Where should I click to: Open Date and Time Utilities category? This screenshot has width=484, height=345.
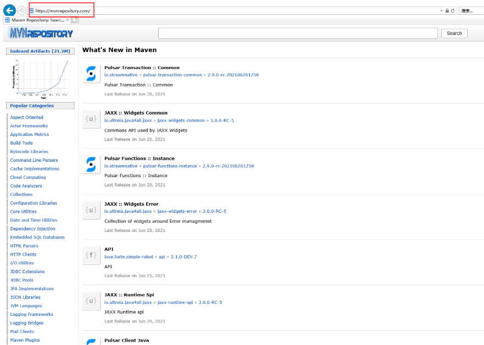[33, 220]
